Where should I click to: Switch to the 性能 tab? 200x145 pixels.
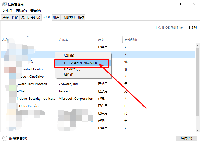click(15, 18)
